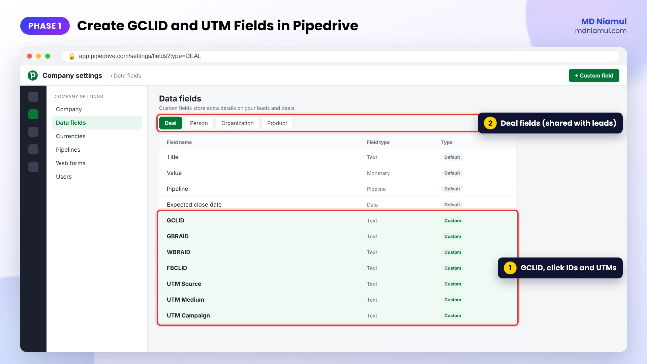Click the red close window button
Screen dimensions: 647x364
29,56
